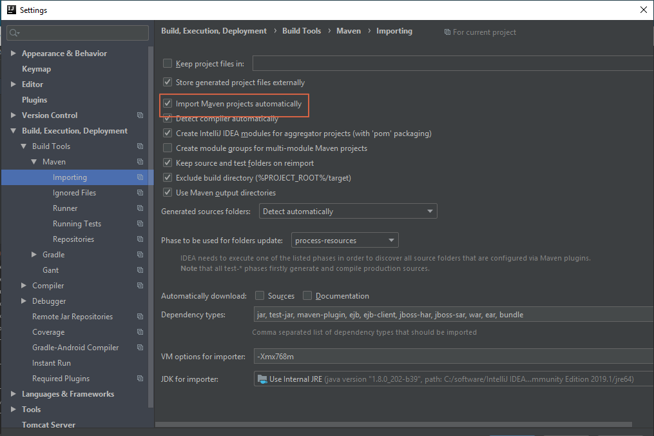Select Tomcat Server in settings tree
This screenshot has height=436, width=654.
[x=48, y=425]
